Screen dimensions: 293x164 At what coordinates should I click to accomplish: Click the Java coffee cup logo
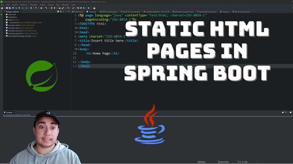pyautogui.click(x=150, y=124)
